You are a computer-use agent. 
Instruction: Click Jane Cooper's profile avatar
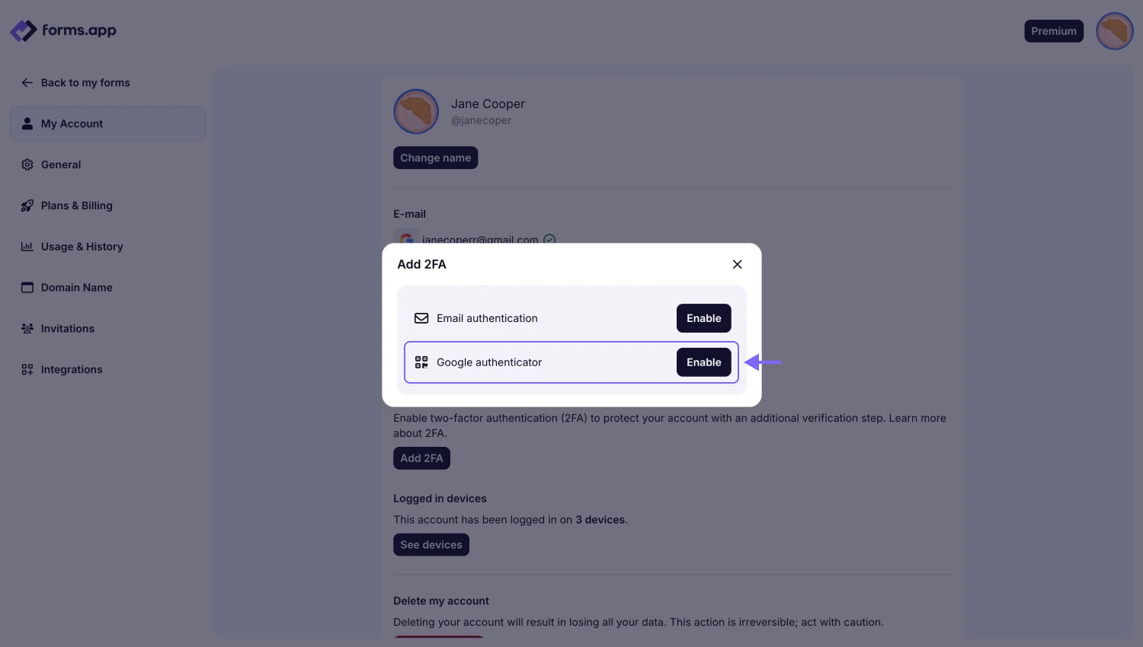pos(416,111)
